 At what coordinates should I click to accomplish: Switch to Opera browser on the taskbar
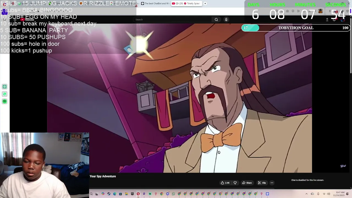(138, 194)
